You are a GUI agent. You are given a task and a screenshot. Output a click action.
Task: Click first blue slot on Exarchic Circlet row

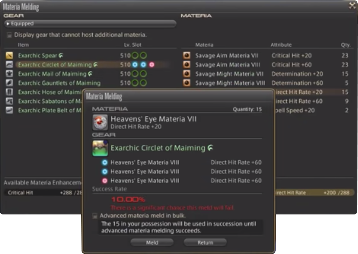(x=135, y=65)
